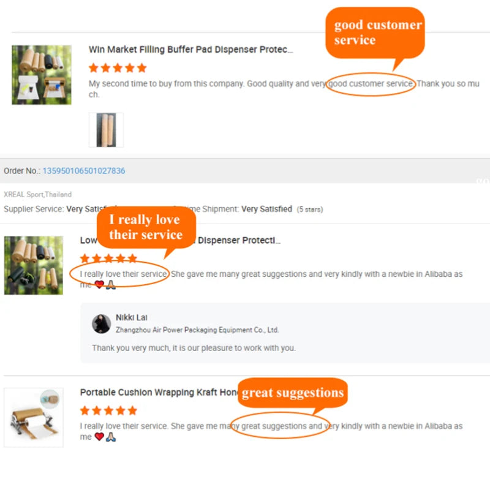The width and height of the screenshot is (490, 490).
Task: Click the Dispenser Protecti product title text
Action: tap(239, 240)
